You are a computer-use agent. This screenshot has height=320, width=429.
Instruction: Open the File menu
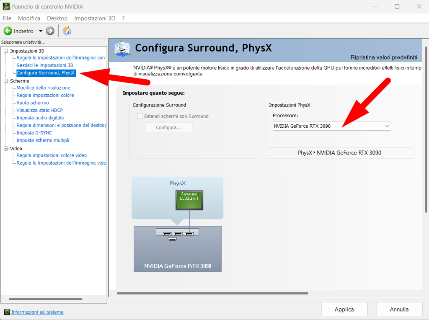(x=7, y=18)
